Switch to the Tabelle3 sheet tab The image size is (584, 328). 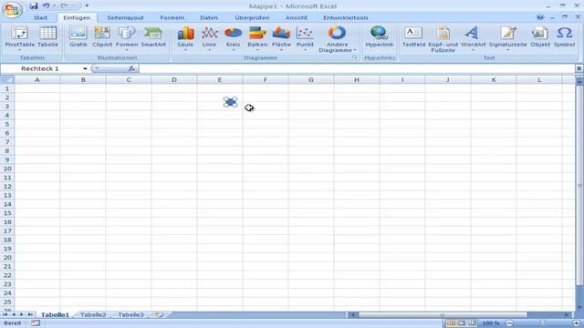click(x=130, y=314)
